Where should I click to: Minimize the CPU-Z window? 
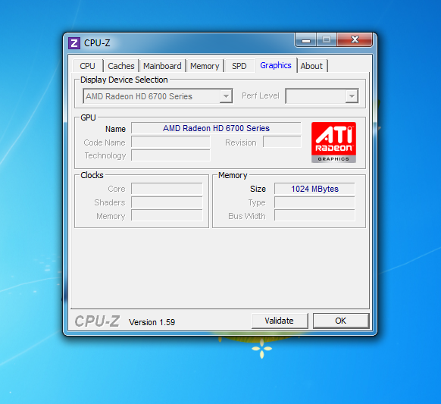(306, 40)
